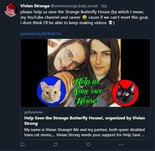Click the orange cat in blue circle
This screenshot has width=155, height=151.
click(51, 91)
